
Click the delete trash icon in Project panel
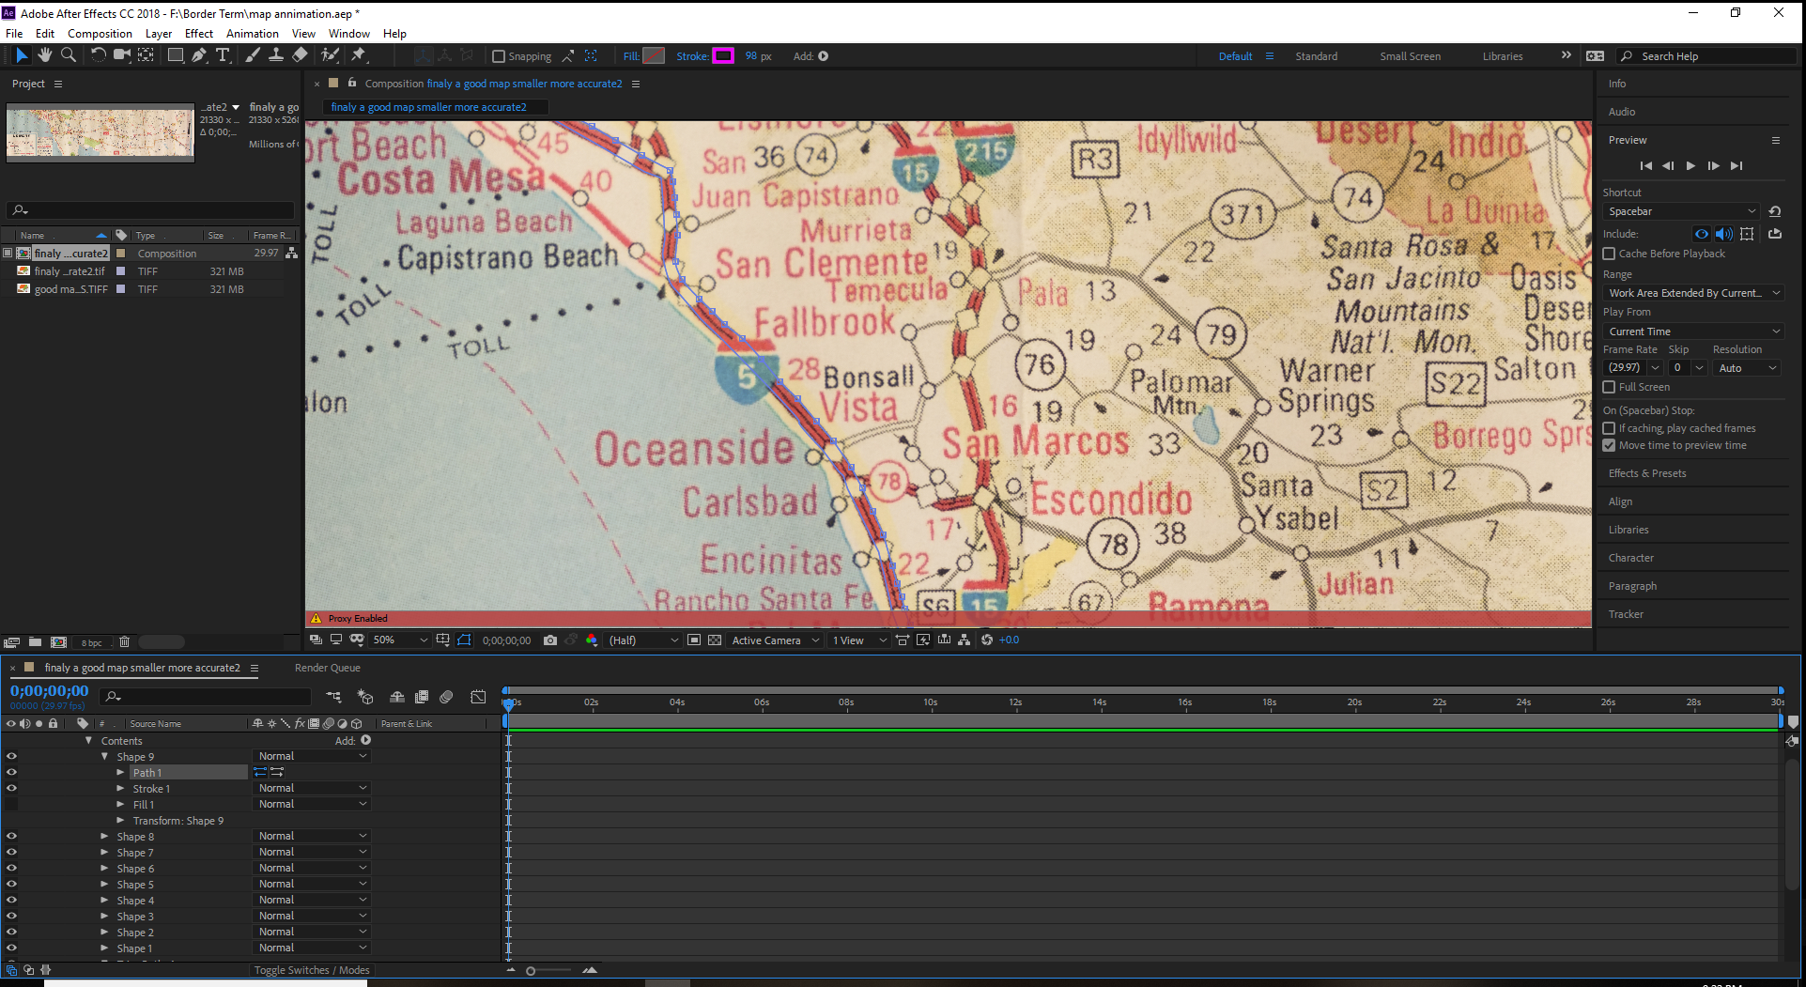[x=124, y=642]
